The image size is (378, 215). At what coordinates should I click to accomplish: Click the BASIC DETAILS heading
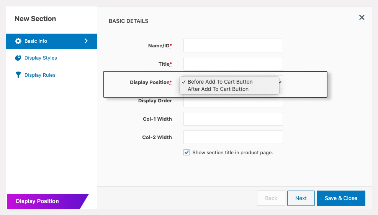coord(129,21)
